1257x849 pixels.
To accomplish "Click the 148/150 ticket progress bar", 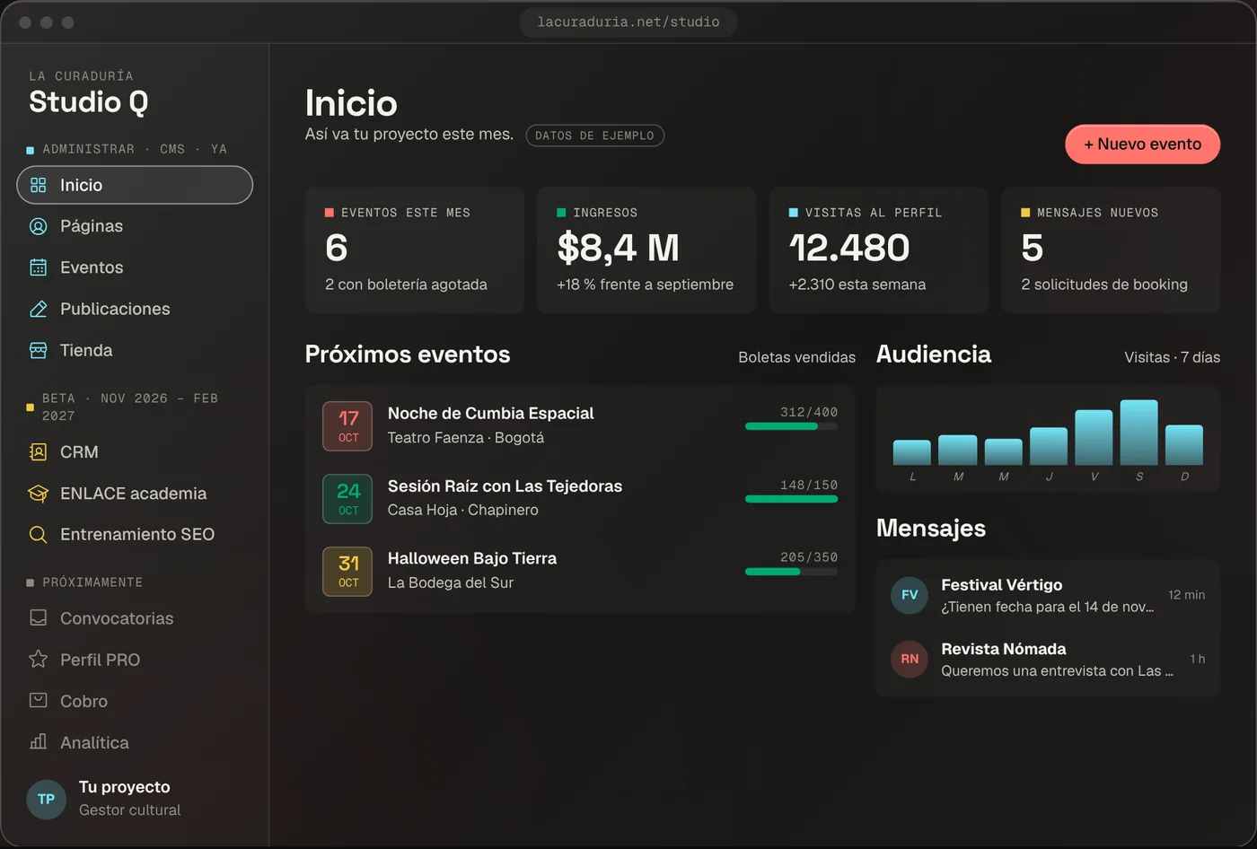I will pos(791,499).
